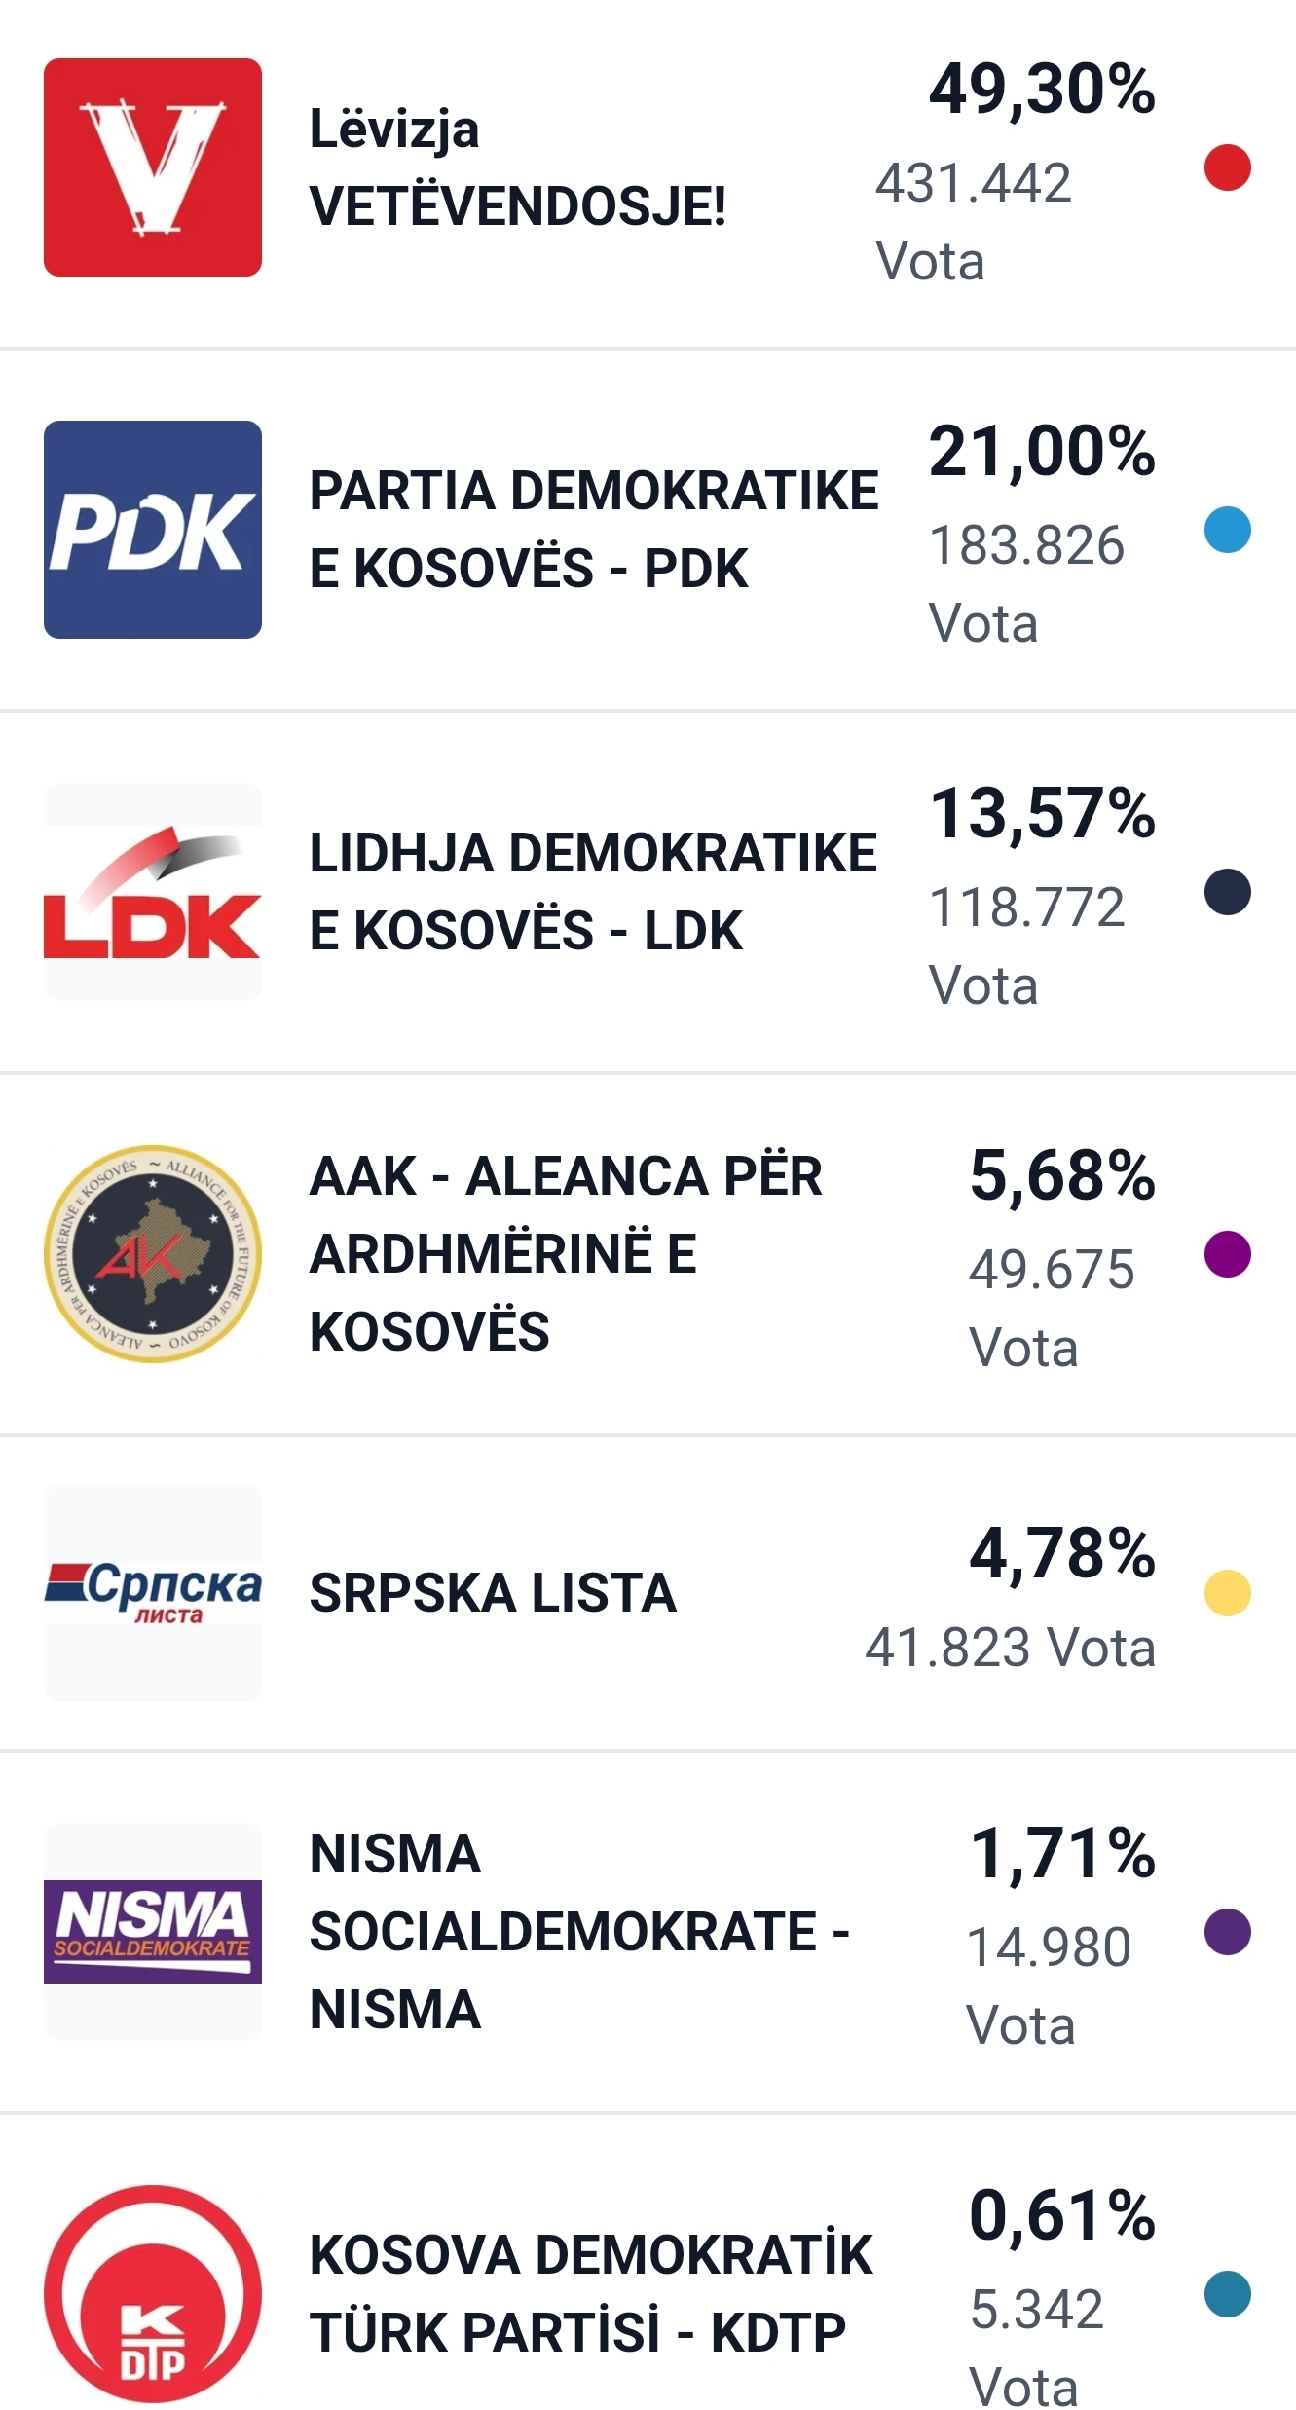Select the SRPSKA LISTA party name

pyautogui.click(x=493, y=1593)
